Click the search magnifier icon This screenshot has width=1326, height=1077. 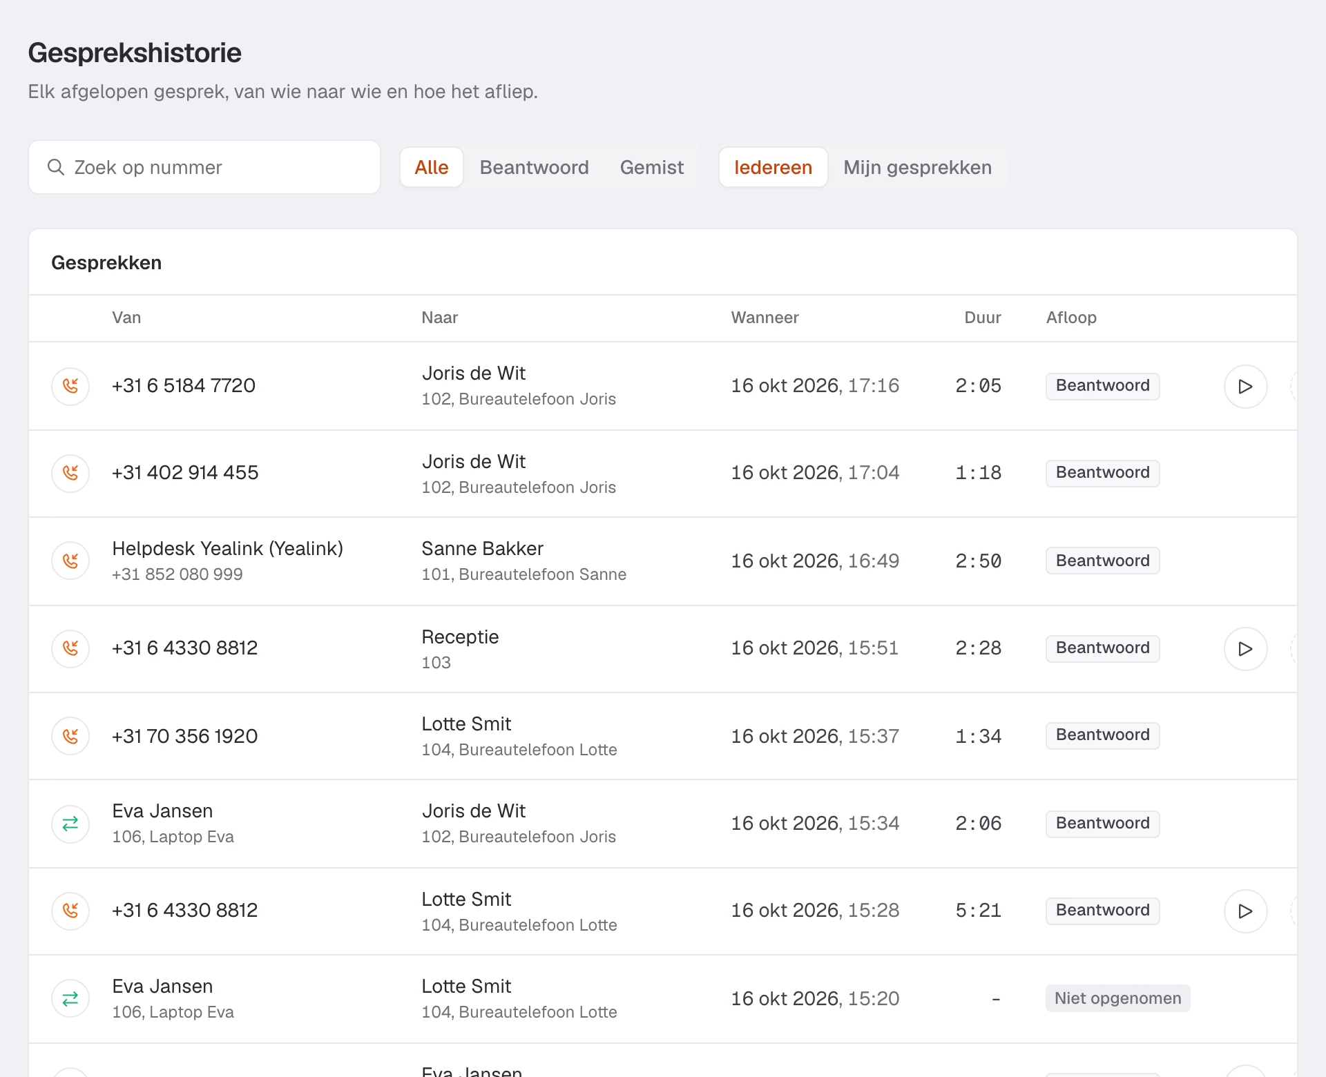(55, 167)
